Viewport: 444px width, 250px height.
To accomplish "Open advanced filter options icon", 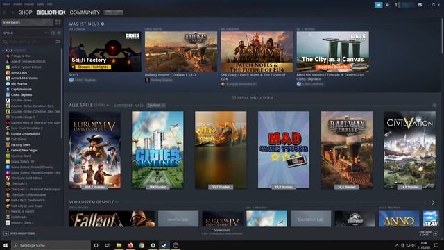I will point(58,42).
